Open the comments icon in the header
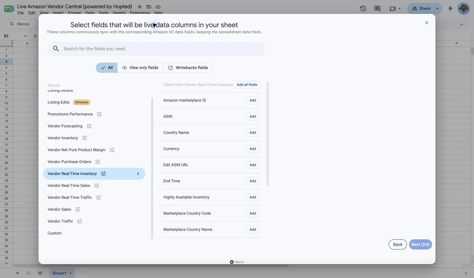This screenshot has width=474, height=278. (377, 9)
